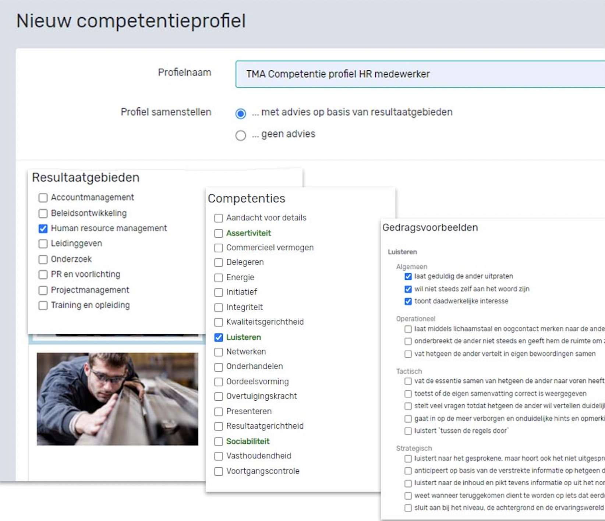This screenshot has width=605, height=521.
Task: Select '... met advies op basis van resultaatgebieden'
Action: click(x=241, y=114)
